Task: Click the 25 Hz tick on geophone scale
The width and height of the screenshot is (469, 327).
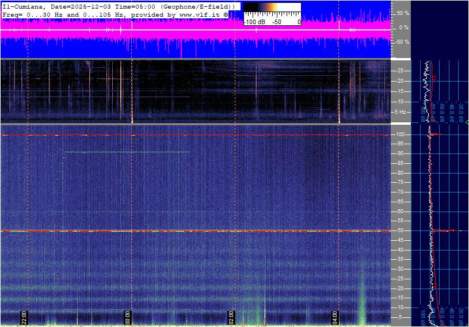Action: pyautogui.click(x=401, y=71)
